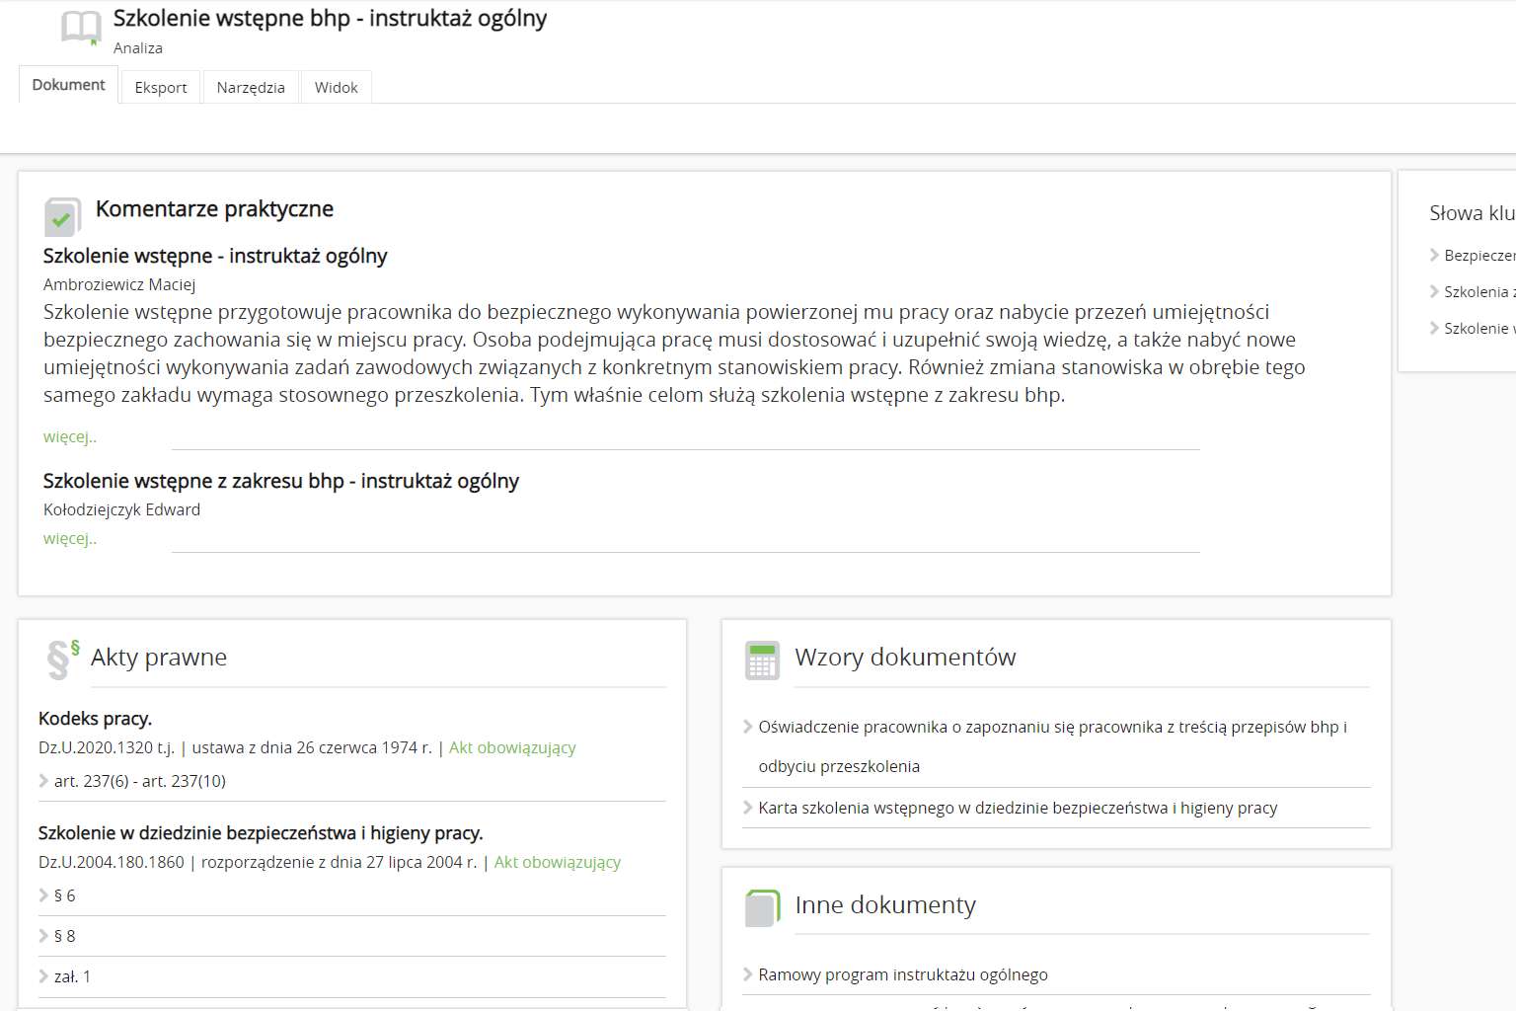Viewport: 1516px width, 1011px height.
Task: Open the Dokument tab
Action: pyautogui.click(x=68, y=86)
